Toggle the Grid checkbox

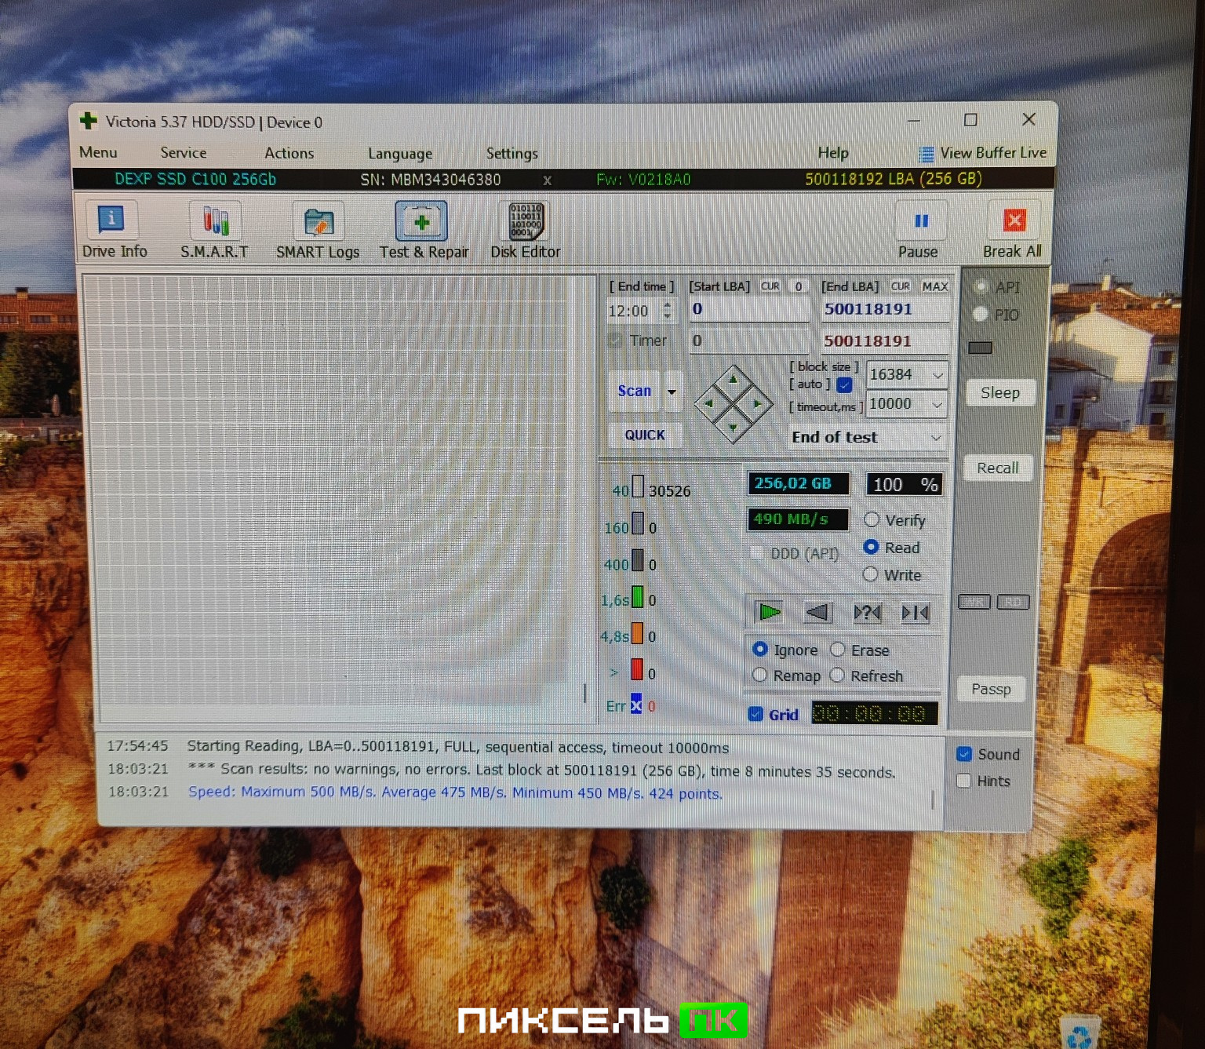pyautogui.click(x=755, y=714)
